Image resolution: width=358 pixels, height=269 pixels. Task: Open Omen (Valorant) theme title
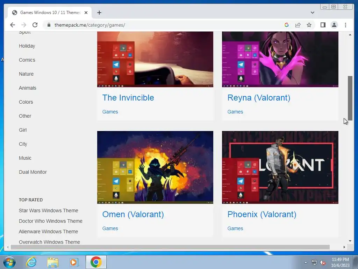133,214
